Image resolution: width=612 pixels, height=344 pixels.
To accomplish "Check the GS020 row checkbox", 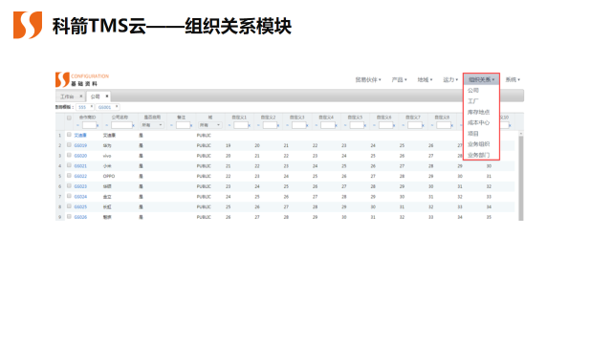I will tap(69, 155).
